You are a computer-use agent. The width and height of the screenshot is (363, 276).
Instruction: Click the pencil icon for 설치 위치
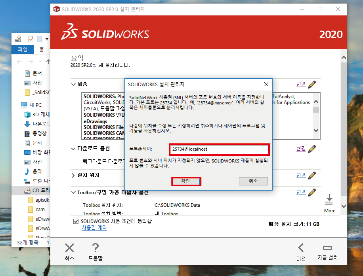[312, 175]
